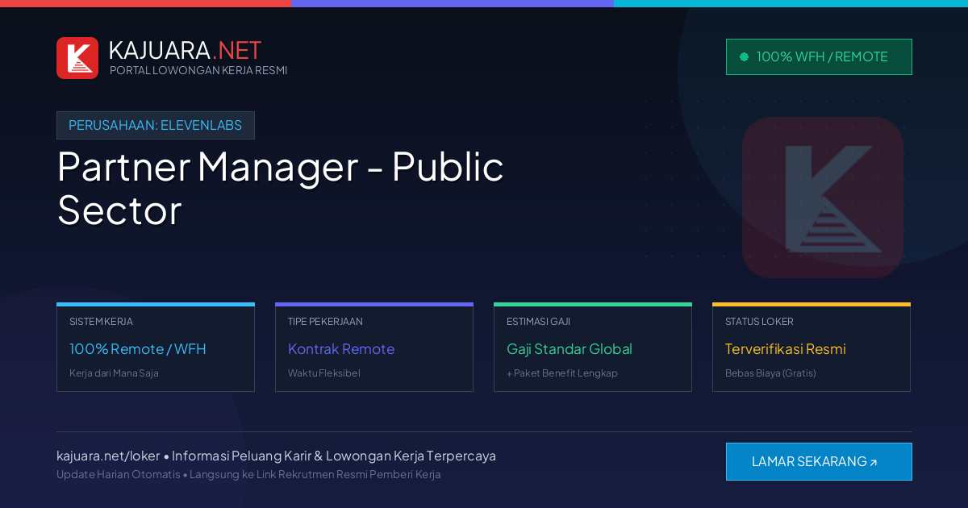Image resolution: width=968 pixels, height=508 pixels.
Task: Click the green status dot in the remote badge
Action: 744,56
